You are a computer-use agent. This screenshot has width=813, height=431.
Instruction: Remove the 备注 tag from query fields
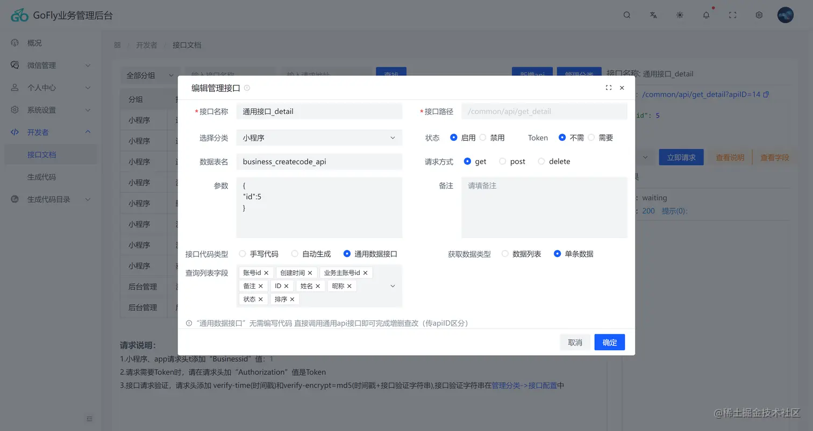pyautogui.click(x=261, y=286)
